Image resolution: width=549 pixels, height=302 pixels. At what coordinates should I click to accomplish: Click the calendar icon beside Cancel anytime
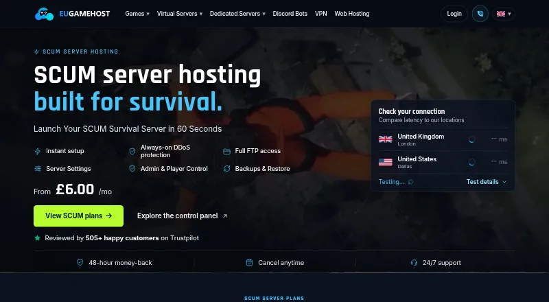tap(249, 262)
